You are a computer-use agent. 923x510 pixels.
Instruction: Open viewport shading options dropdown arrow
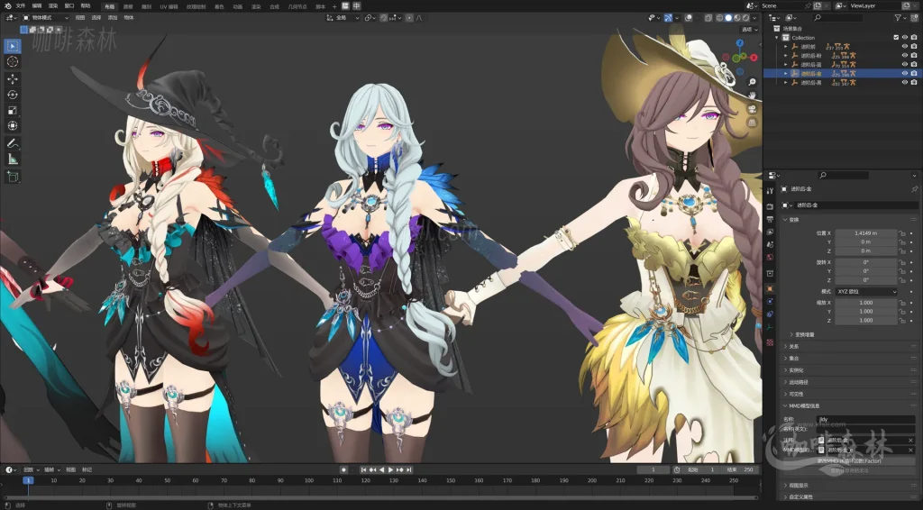click(754, 18)
